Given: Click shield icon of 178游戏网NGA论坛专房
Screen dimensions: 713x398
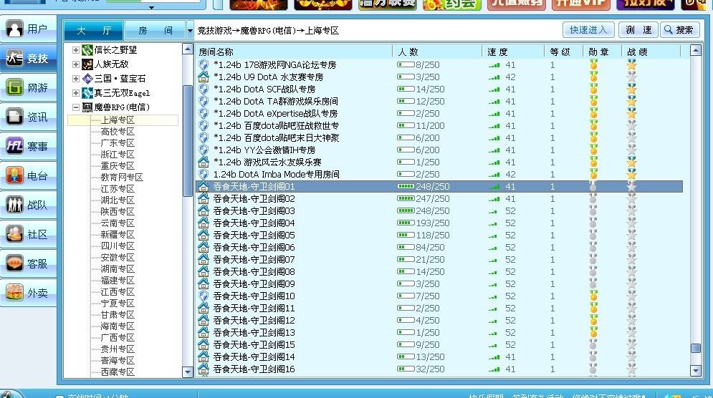Looking at the screenshot, I should (x=204, y=65).
